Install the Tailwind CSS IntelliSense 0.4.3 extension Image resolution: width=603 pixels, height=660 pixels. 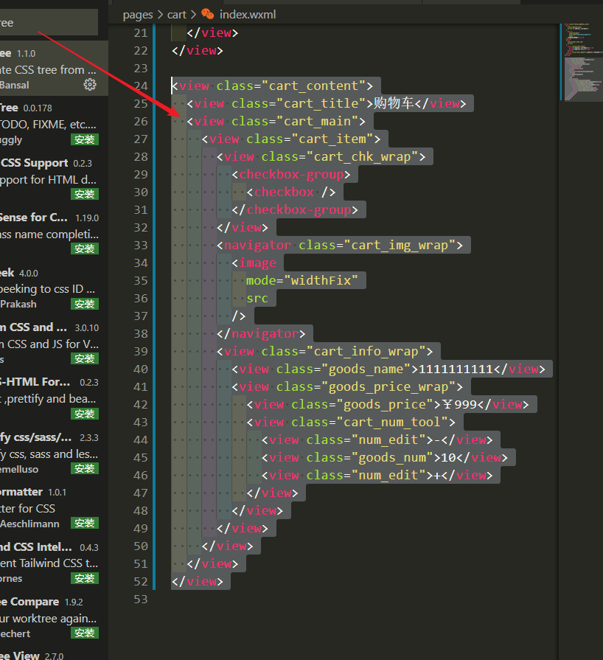[85, 578]
